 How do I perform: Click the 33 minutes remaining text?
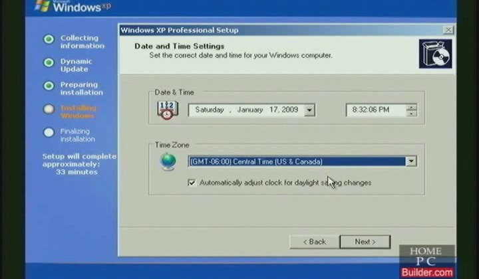pyautogui.click(x=77, y=172)
